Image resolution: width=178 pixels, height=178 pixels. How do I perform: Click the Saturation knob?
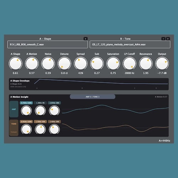113,63
